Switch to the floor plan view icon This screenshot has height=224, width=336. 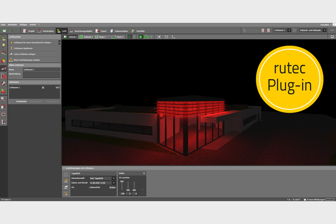[129, 37]
